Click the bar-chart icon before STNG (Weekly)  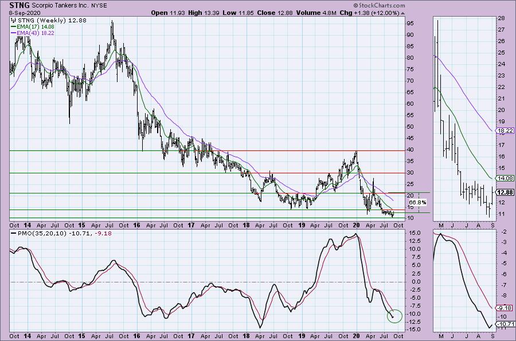[14, 20]
